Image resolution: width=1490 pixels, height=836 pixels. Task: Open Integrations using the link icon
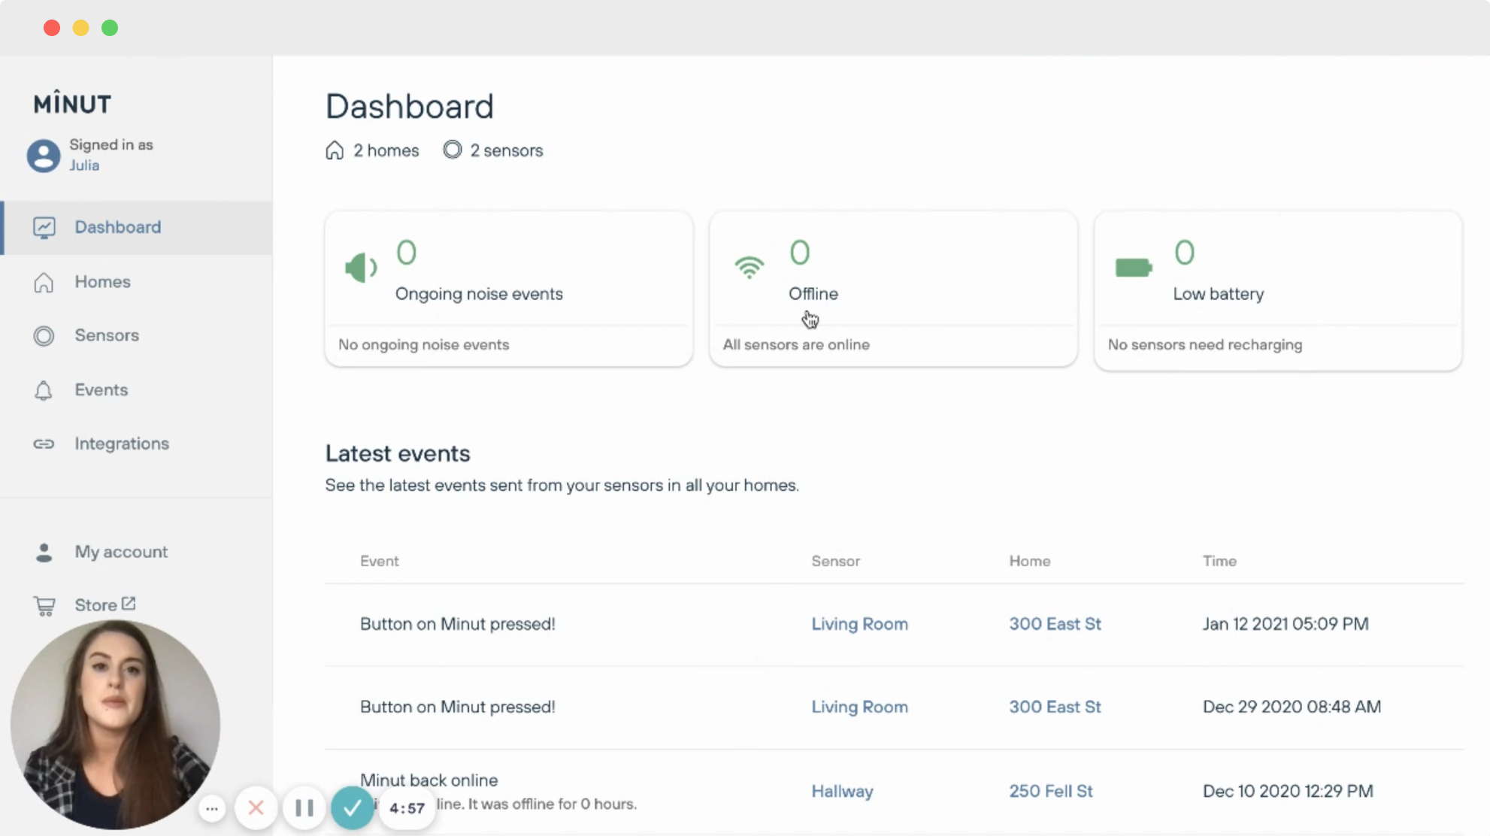(x=44, y=444)
